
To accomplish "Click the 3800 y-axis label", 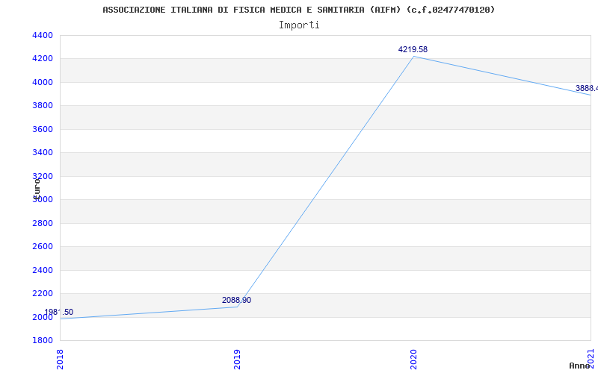I will [x=43, y=105].
